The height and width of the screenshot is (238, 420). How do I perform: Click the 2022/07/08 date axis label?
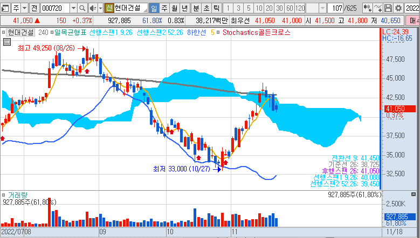tap(16, 232)
